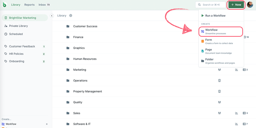The height and width of the screenshot is (128, 256).
Task: Click the Marketing row chart icon
Action: (x=236, y=70)
